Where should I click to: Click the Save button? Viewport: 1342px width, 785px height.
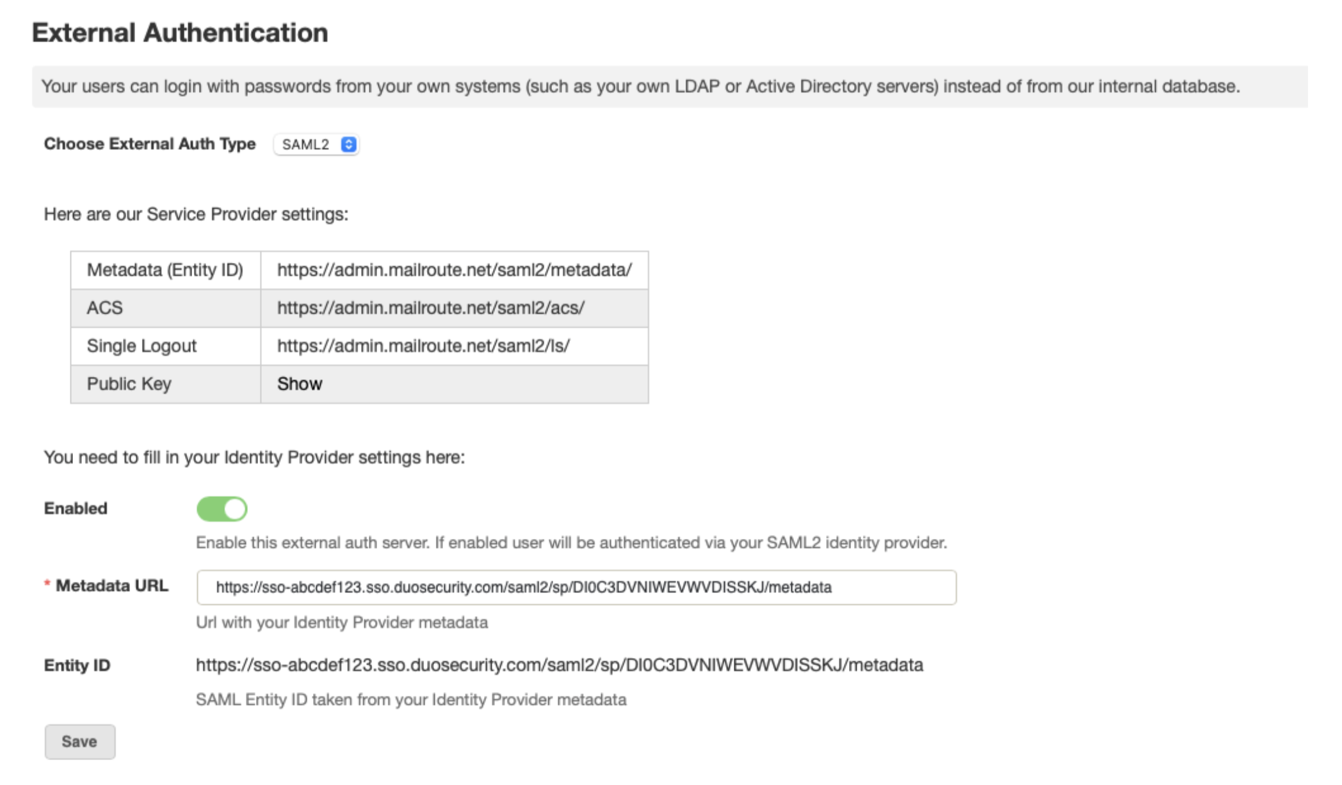pyautogui.click(x=80, y=741)
